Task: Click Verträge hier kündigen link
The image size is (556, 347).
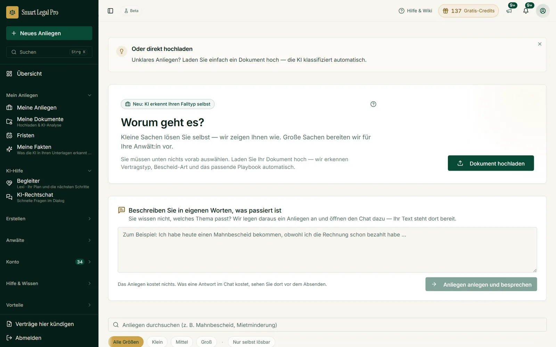Action: pyautogui.click(x=40, y=324)
